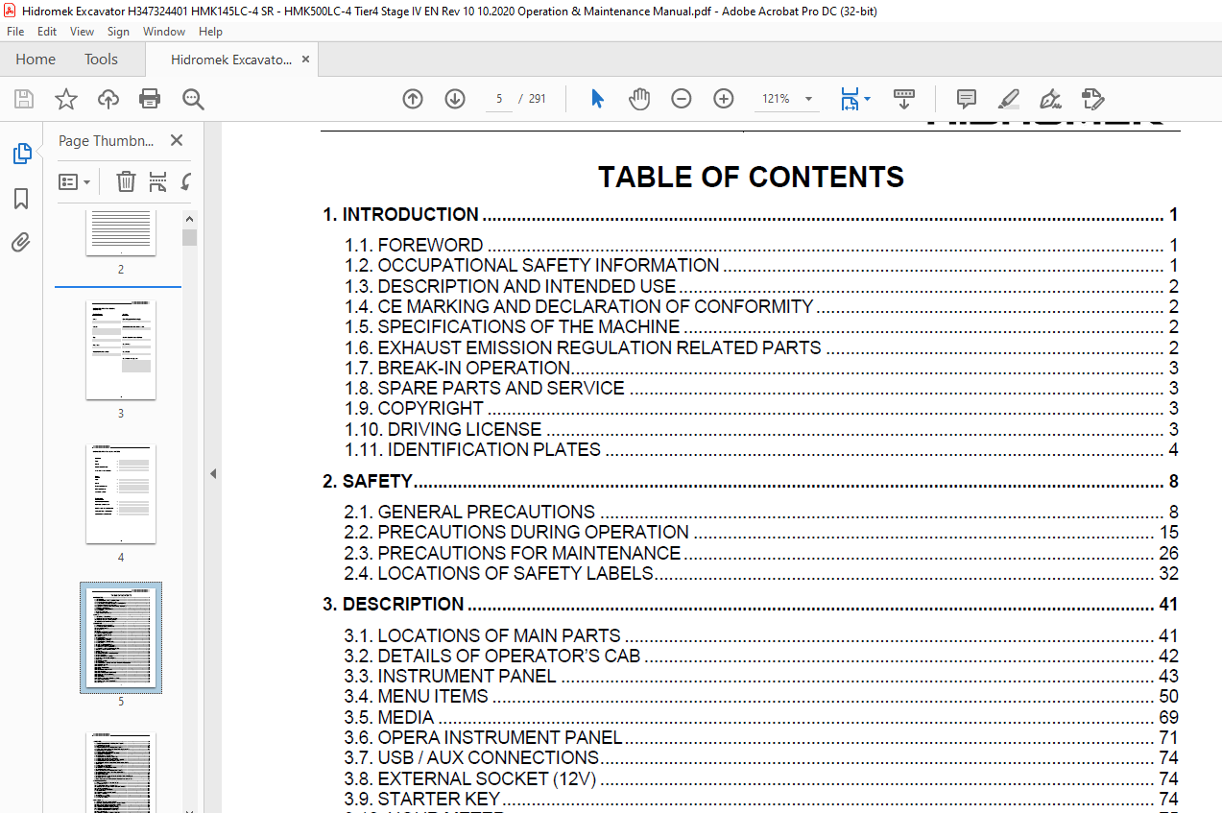Open the Sign menu
This screenshot has width=1222, height=813.
[118, 32]
